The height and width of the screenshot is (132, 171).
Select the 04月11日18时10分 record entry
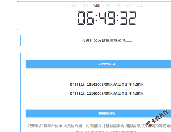tap(107, 85)
